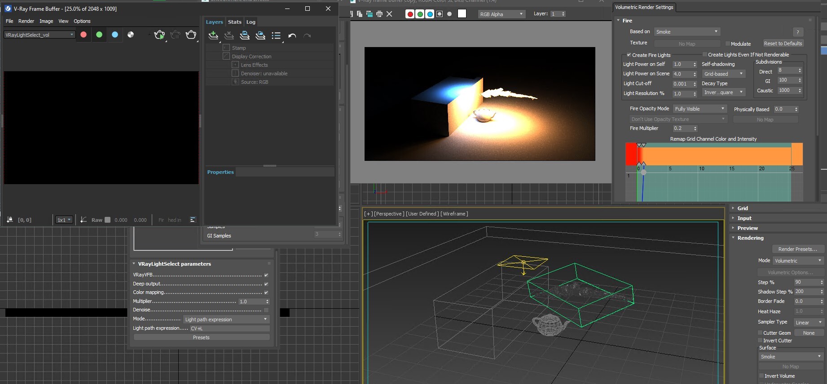Click Reset to Defaults button
This screenshot has height=384, width=827.
(783, 43)
